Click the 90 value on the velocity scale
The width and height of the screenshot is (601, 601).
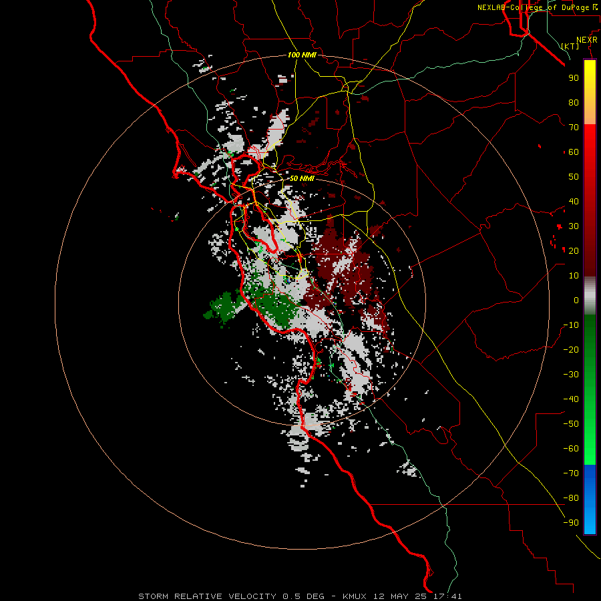click(x=574, y=78)
